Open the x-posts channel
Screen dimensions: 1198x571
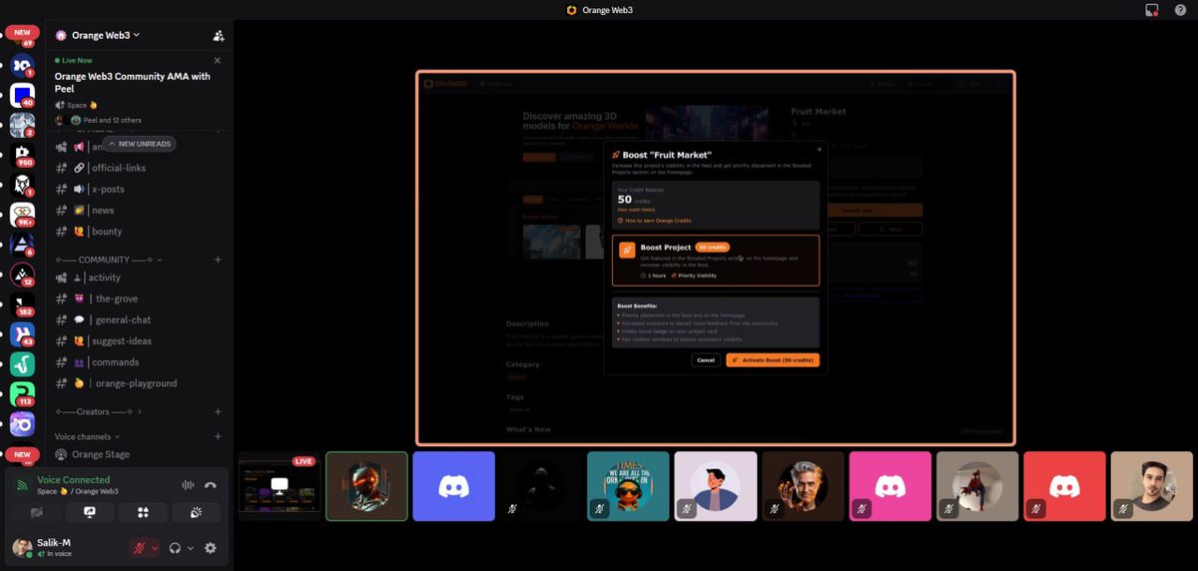pos(139,189)
